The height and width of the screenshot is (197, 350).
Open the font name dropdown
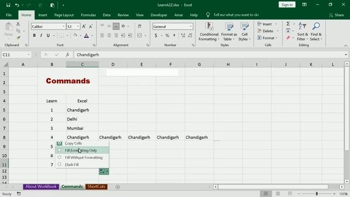click(63, 26)
